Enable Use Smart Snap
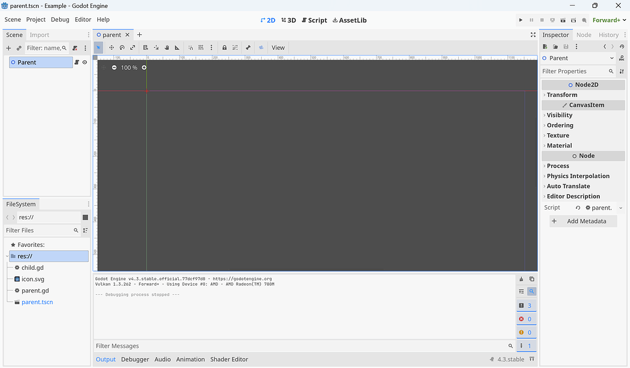 click(x=190, y=47)
